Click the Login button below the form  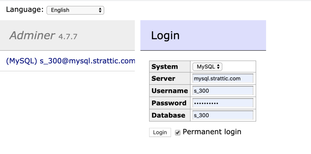(160, 133)
